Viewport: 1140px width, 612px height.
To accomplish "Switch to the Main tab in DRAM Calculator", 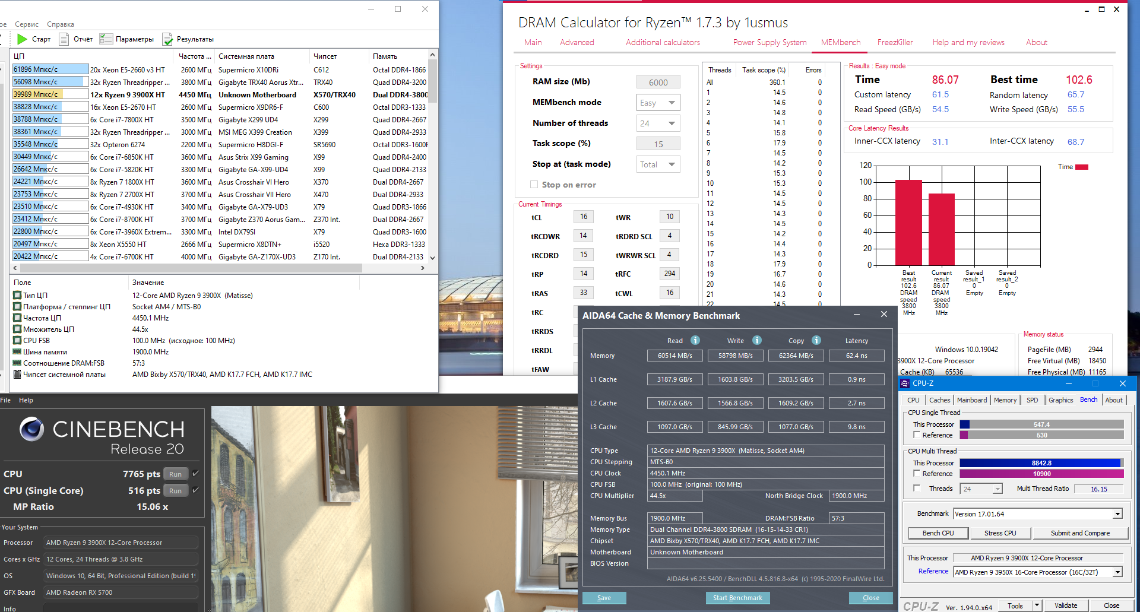I will point(533,42).
